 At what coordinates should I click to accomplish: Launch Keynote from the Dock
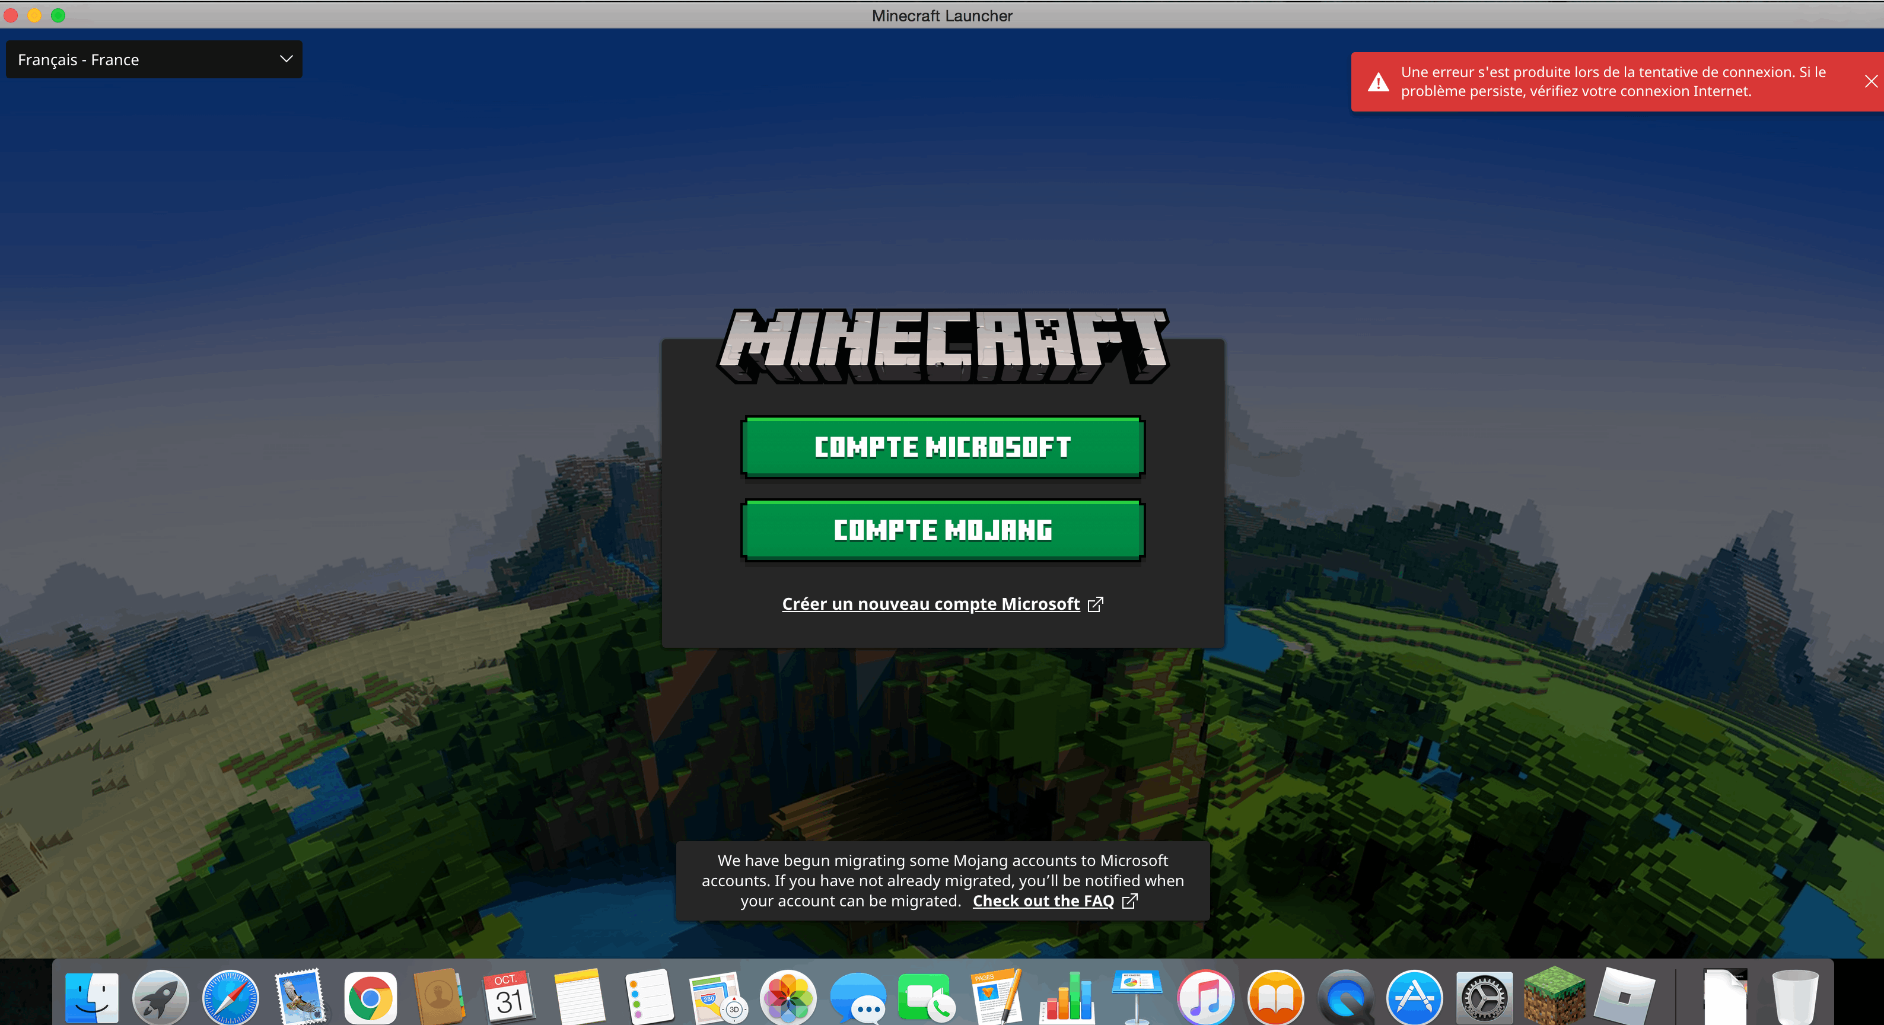click(x=1136, y=997)
